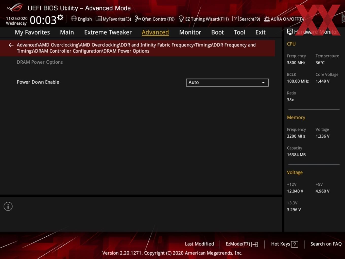Viewport: 345px width, 259px height.
Task: Click the settings gear next to the clock
Action: click(60, 18)
